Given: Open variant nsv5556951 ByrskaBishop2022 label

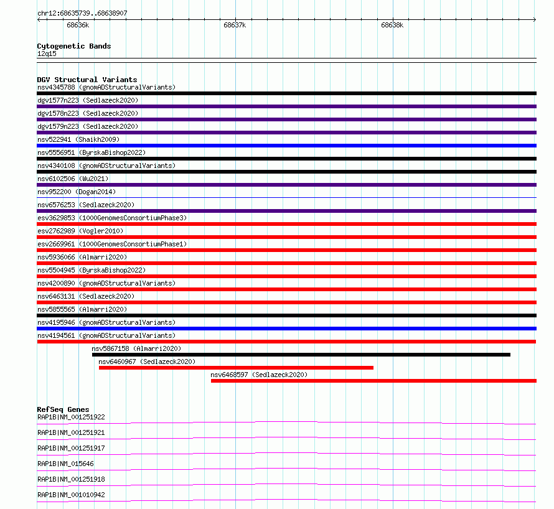Looking at the screenshot, I should (x=92, y=152).
